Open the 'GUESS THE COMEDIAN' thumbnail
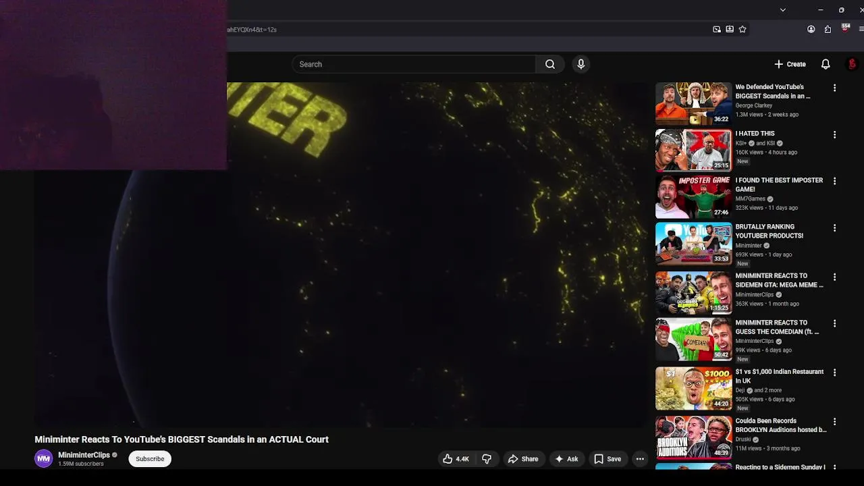This screenshot has width=864, height=486. tap(693, 340)
